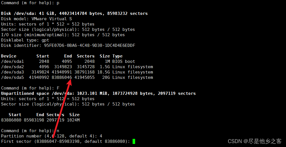Select the /dev/sda3 device name
286x147 pixels.
[12, 72]
